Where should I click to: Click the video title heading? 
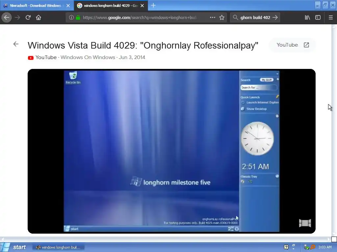pos(143,45)
